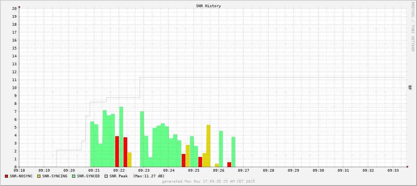
Task: Click the gray SNR Peak legend swatch
Action: 106,176
